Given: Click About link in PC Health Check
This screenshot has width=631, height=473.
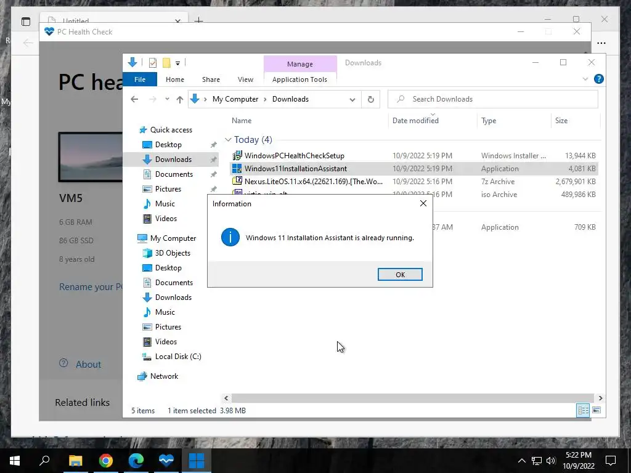Looking at the screenshot, I should click(88, 365).
